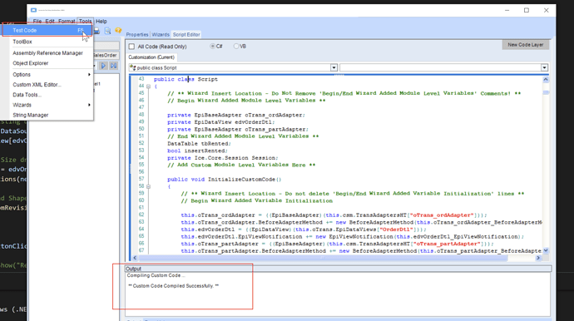The height and width of the screenshot is (321, 574).
Task: Enable All Code (Read Only) checkbox
Action: [131, 47]
